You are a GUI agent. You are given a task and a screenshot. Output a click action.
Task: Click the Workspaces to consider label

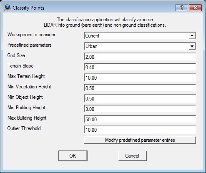click(x=31, y=35)
